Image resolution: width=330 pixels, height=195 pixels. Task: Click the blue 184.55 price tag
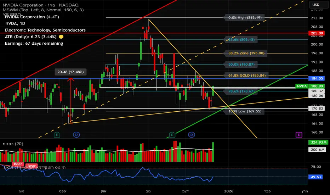tap(317, 78)
